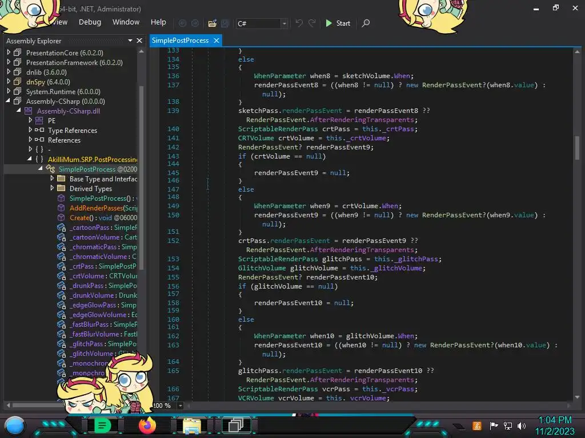
Task: Click the Save All toolbar icon
Action: (225, 23)
